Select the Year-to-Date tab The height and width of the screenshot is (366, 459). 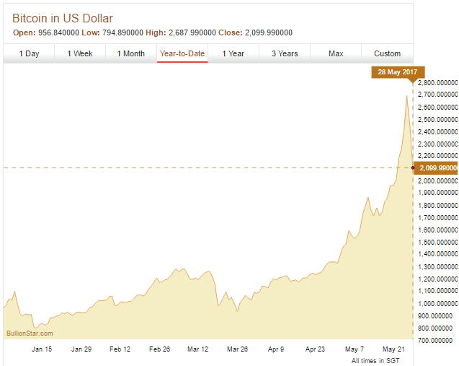182,53
